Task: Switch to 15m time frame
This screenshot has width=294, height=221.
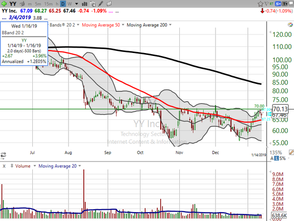Action: click(49, 4)
